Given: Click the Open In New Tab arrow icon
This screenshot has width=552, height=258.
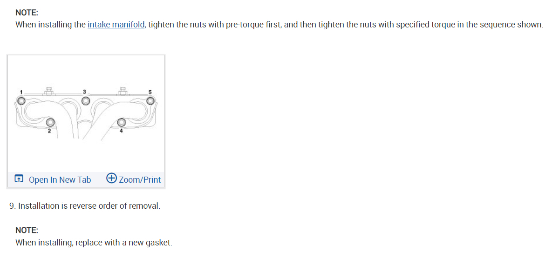Looking at the screenshot, I should click(19, 179).
